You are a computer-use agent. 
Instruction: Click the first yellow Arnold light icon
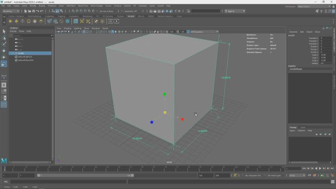pyautogui.click(x=10, y=21)
